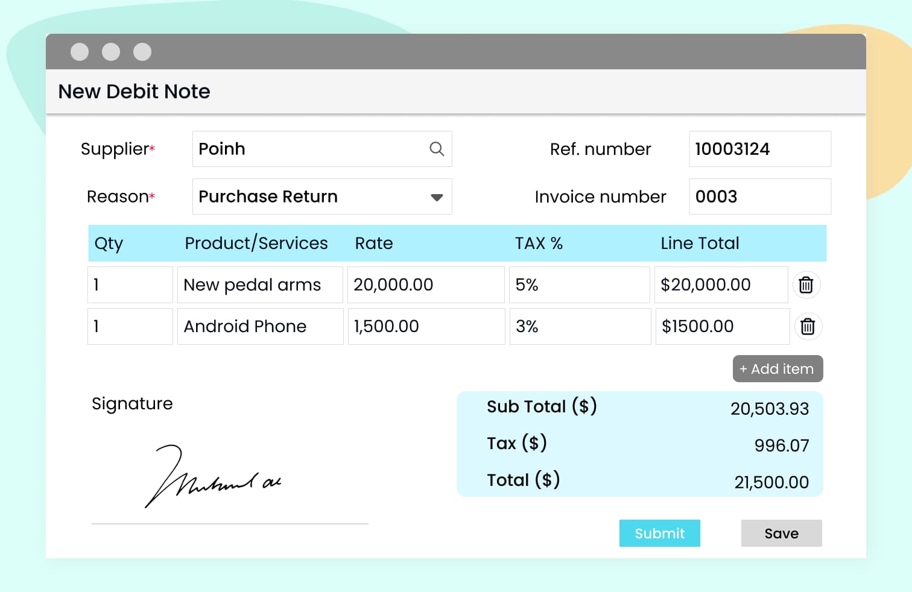Viewport: 912px width, 592px height.
Task: Select the $20,000.00 line total field
Action: click(721, 285)
